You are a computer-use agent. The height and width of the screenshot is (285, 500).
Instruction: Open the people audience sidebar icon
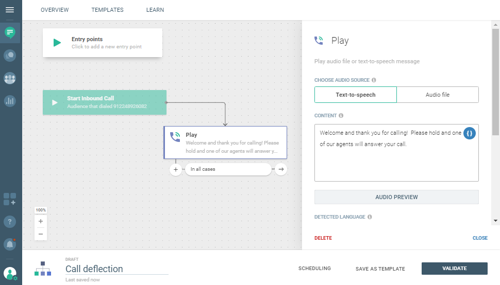point(10,78)
